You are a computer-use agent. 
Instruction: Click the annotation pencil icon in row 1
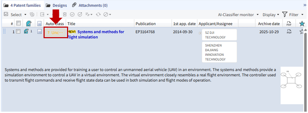tap(26, 32)
